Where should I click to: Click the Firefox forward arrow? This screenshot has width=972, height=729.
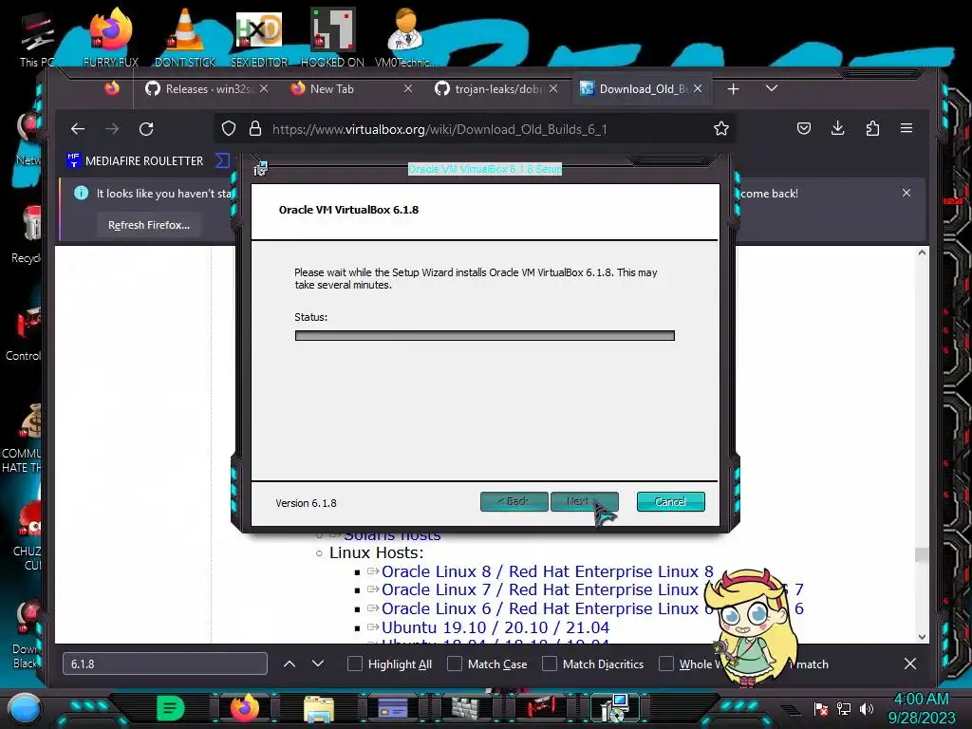click(x=112, y=129)
